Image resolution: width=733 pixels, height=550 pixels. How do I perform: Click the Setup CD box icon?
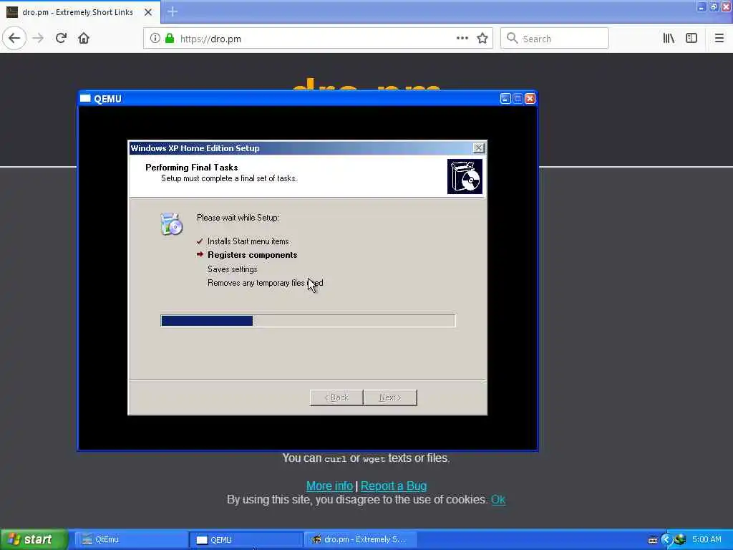tap(465, 176)
